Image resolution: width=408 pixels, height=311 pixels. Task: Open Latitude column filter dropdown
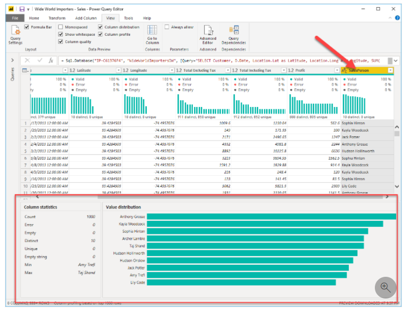(118, 70)
